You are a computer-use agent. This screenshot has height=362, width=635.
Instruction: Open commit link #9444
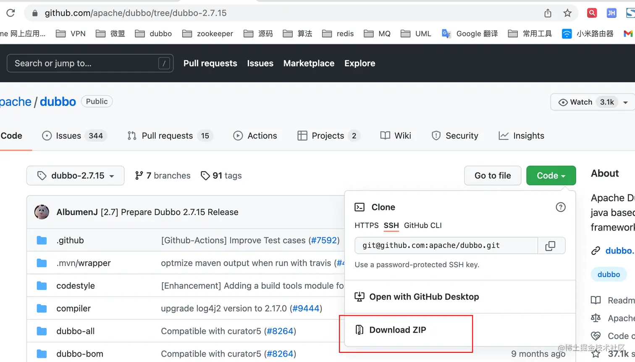point(306,308)
